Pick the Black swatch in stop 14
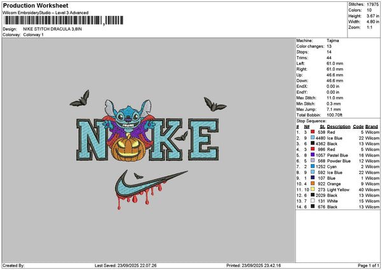This screenshot has width=382, height=270. click(x=313, y=206)
